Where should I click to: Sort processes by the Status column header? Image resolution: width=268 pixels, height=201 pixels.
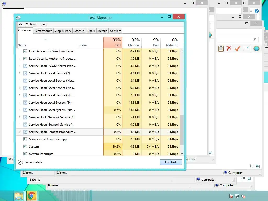click(x=90, y=43)
